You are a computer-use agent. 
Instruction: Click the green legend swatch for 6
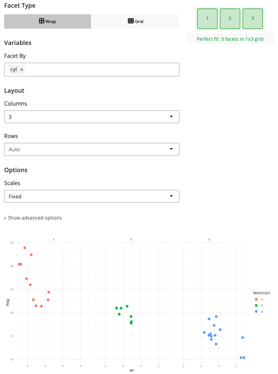point(256,305)
